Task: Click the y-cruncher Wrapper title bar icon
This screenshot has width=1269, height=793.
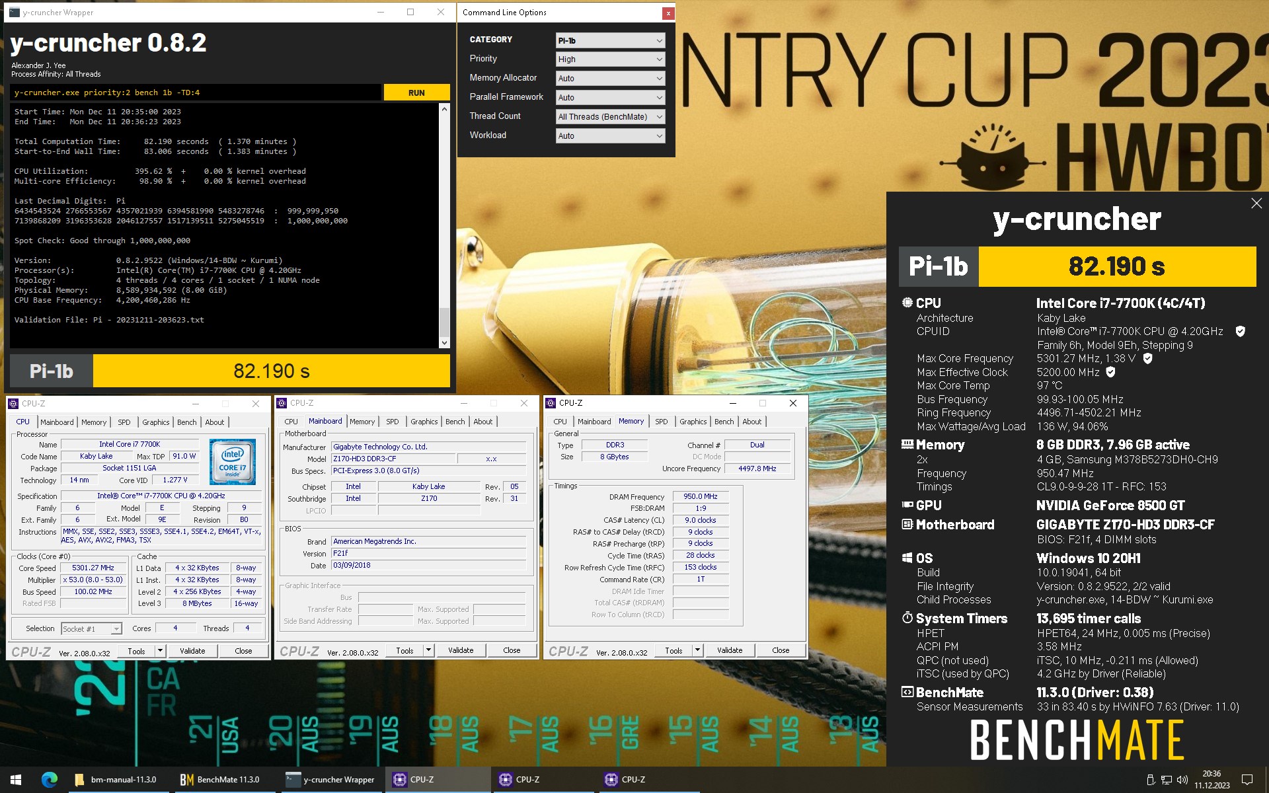Action: [x=15, y=12]
